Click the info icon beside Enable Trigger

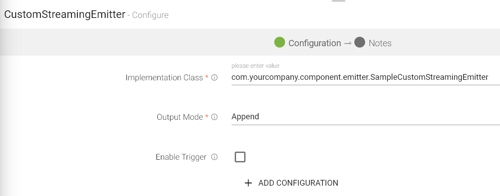pyautogui.click(x=214, y=157)
